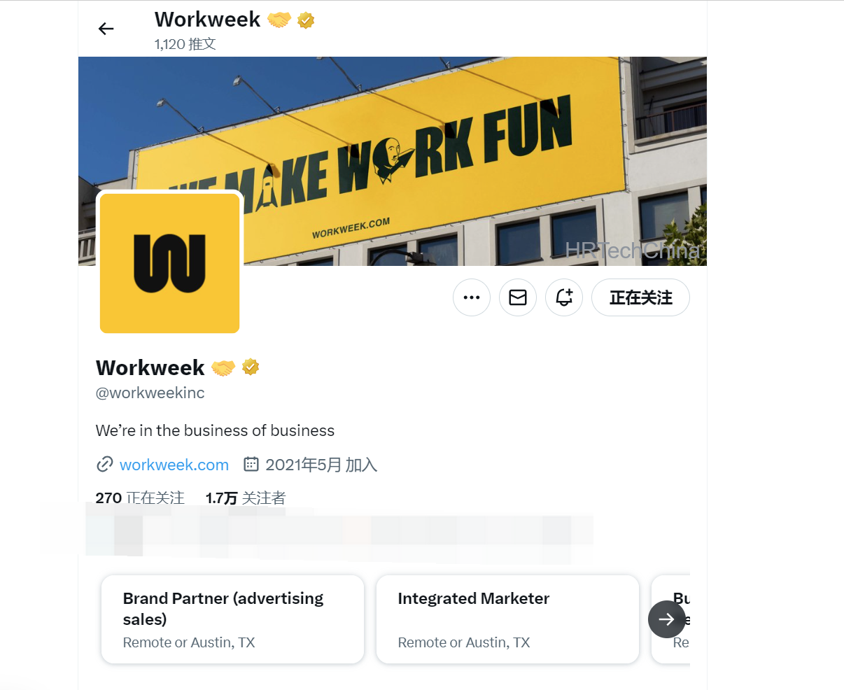Click the handshake emoji beside the profile name
Screen dimensions: 844x690
click(223, 367)
